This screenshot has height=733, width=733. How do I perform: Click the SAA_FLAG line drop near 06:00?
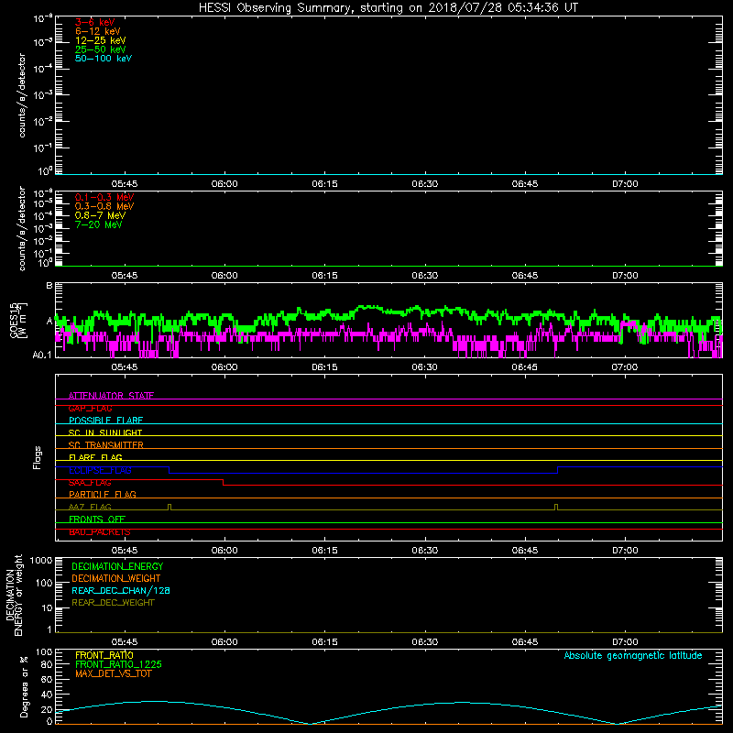223,483
